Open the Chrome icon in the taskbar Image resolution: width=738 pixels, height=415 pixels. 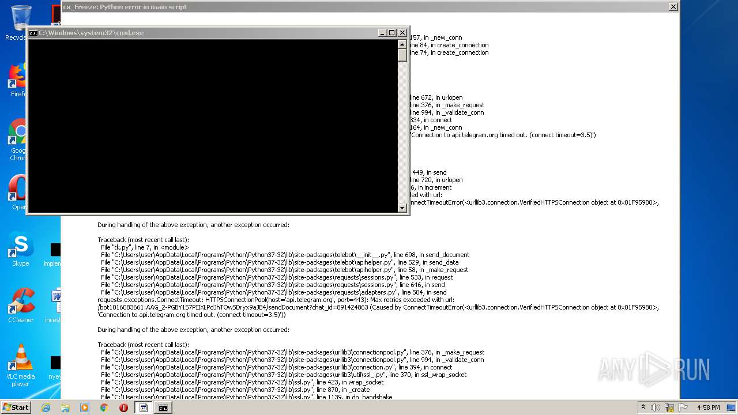[104, 408]
